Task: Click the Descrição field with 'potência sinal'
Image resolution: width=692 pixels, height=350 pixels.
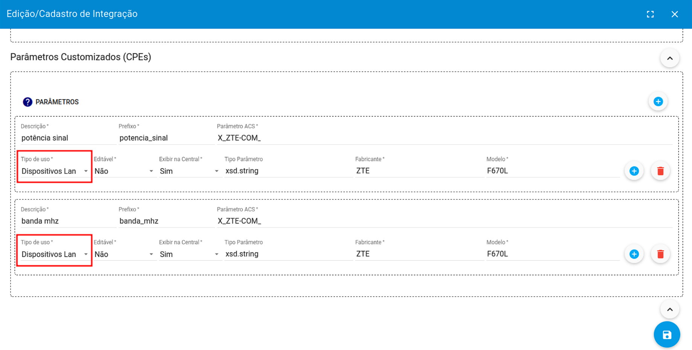Action: click(68, 138)
